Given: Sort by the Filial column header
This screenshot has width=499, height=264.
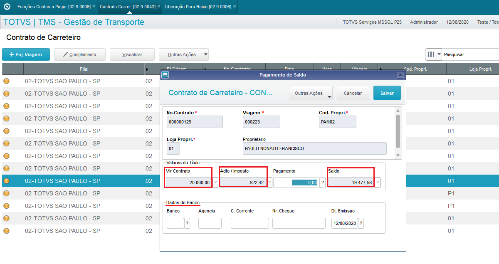Looking at the screenshot, I should pos(84,69).
